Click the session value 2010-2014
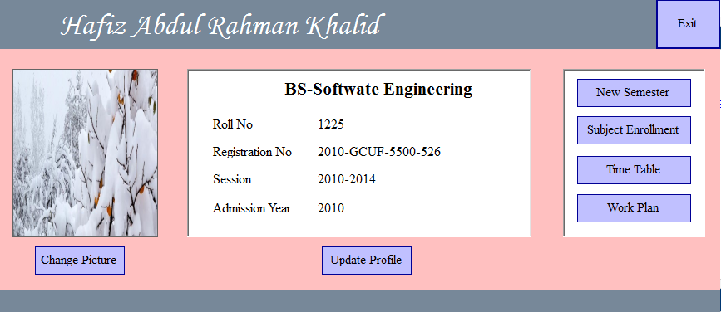Image resolution: width=721 pixels, height=312 pixels. (x=346, y=179)
